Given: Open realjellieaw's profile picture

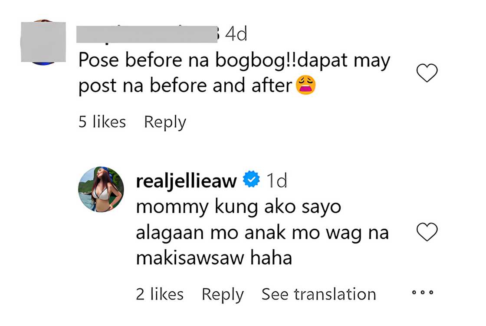Looking at the screenshot, I should pyautogui.click(x=101, y=189).
